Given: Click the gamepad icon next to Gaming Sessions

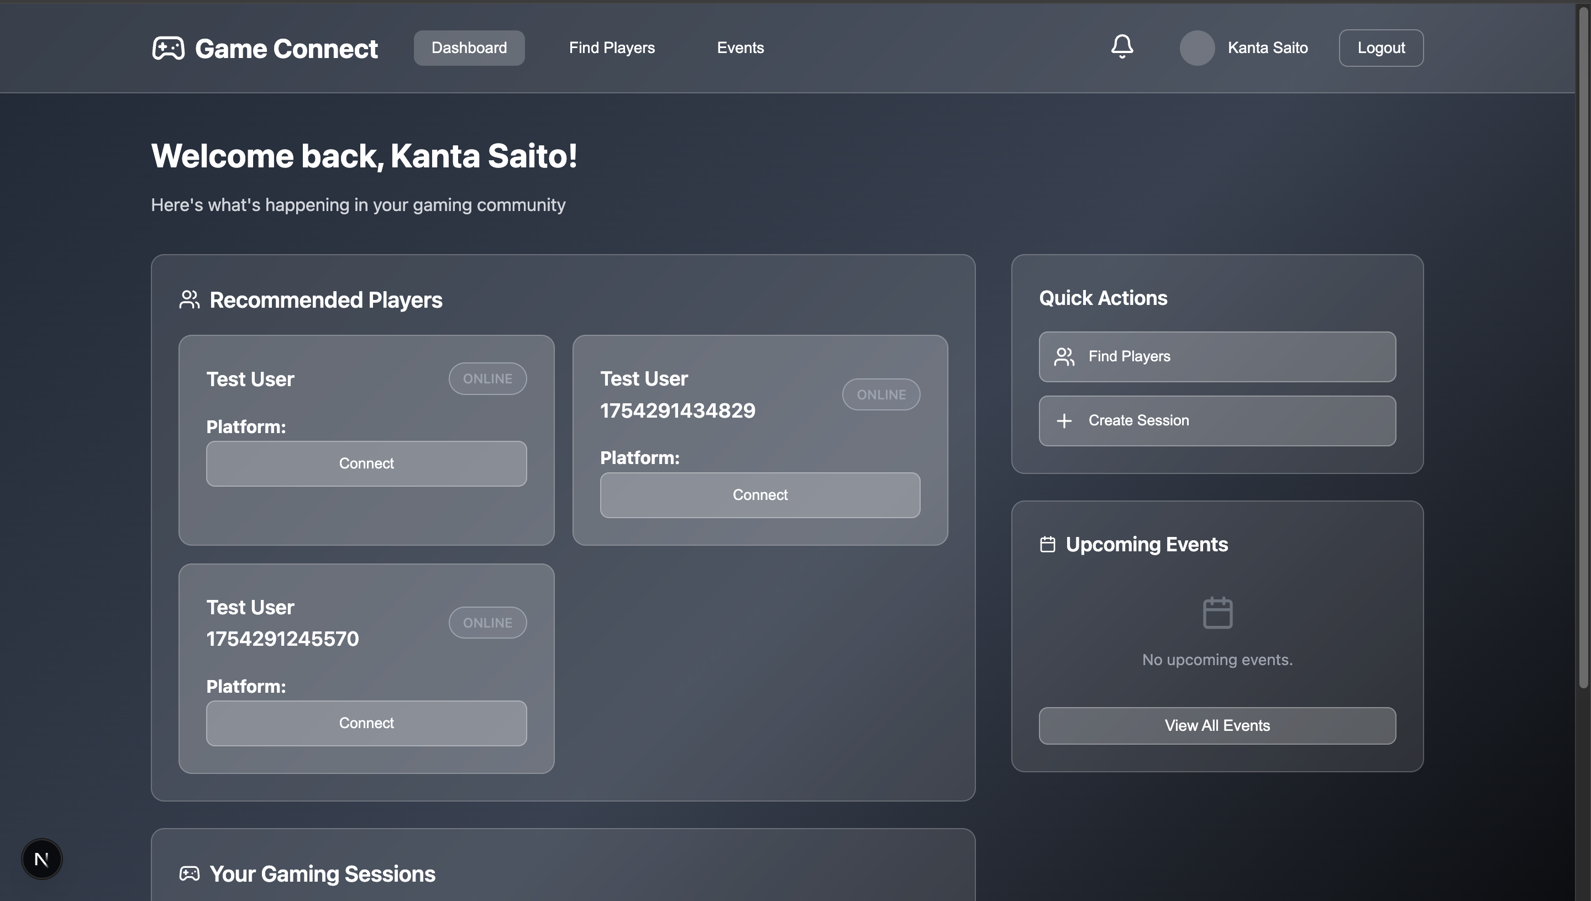Looking at the screenshot, I should (190, 873).
